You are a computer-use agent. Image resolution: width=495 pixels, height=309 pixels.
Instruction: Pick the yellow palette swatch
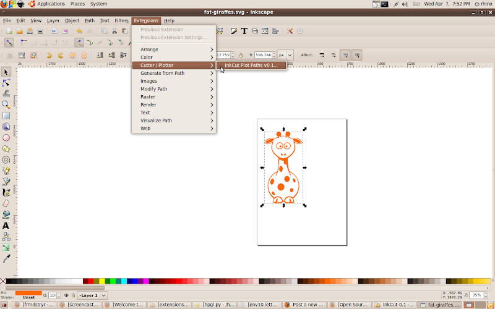(102, 281)
